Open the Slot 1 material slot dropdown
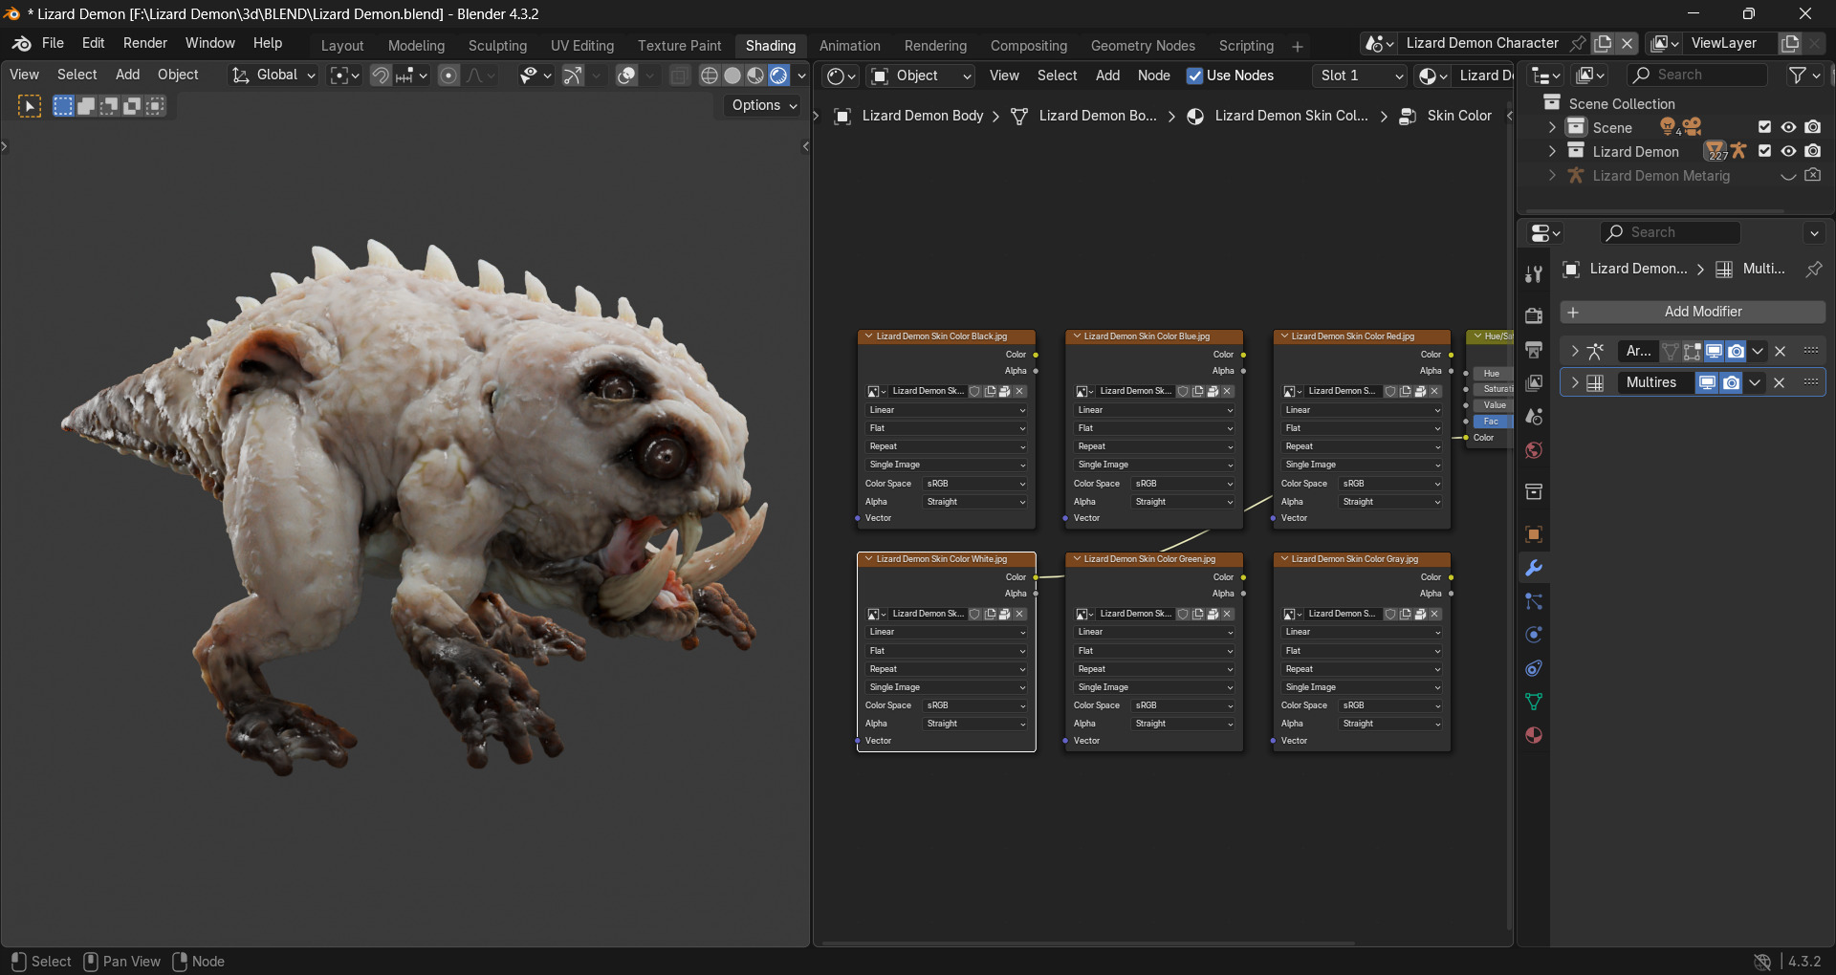 (x=1359, y=76)
